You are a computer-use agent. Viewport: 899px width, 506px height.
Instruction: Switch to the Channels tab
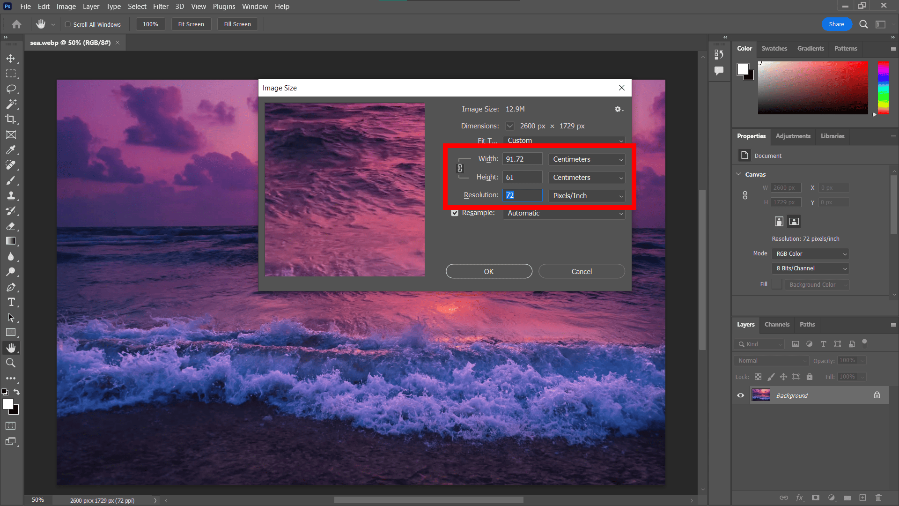coord(777,324)
